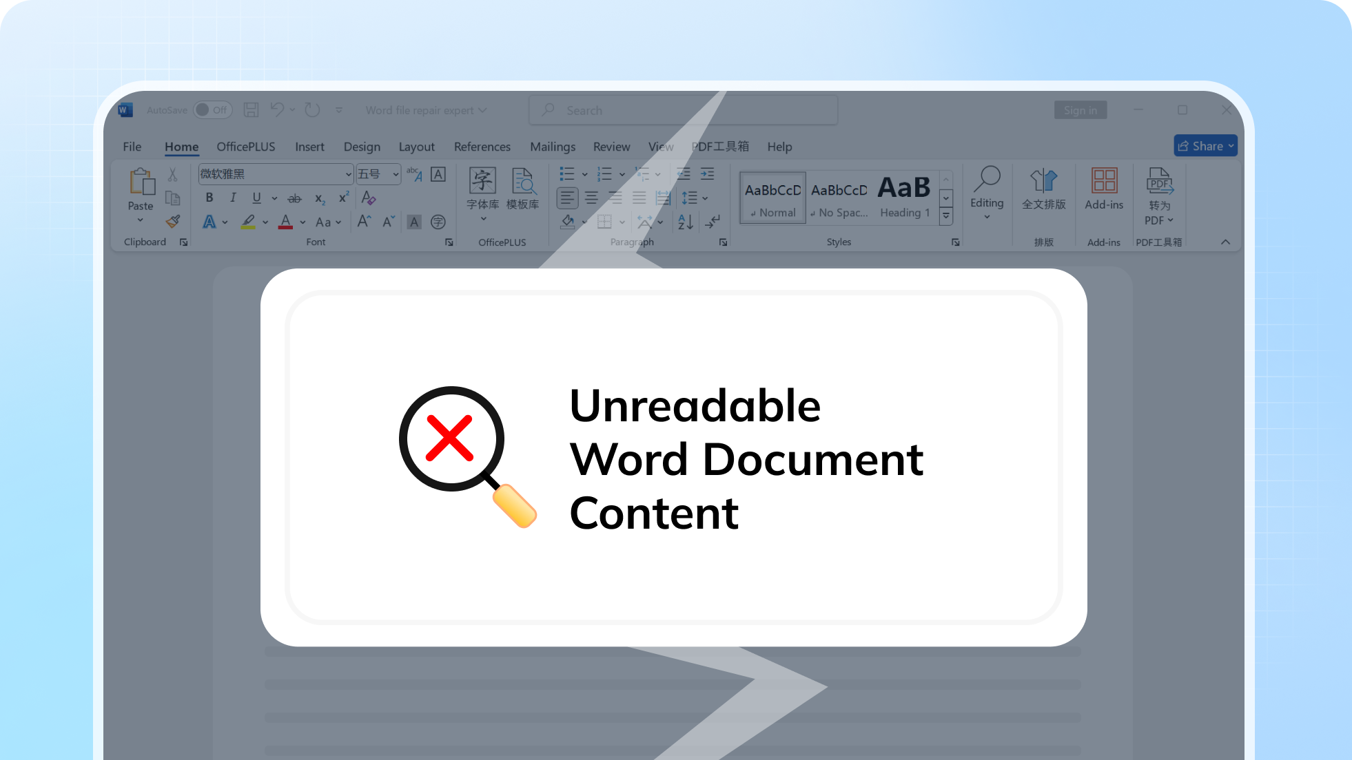Toggle Bold formatting
Image resolution: width=1352 pixels, height=760 pixels.
click(209, 198)
